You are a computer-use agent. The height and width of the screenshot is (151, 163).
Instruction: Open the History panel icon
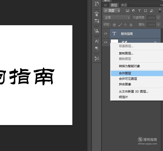click(97, 3)
